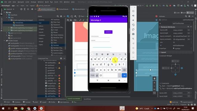This screenshot has width=197, height=111.
Task: Click the emulator rotate right icon
Action: [133, 30]
